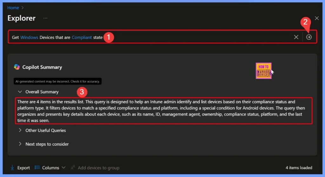Close the Explorer pane
Image resolution: width=325 pixels, height=177 pixels.
[316, 18]
